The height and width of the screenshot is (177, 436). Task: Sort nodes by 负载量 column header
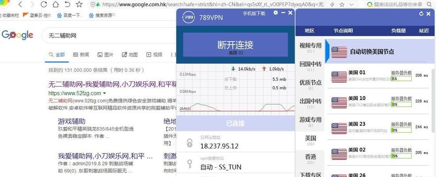point(398,31)
